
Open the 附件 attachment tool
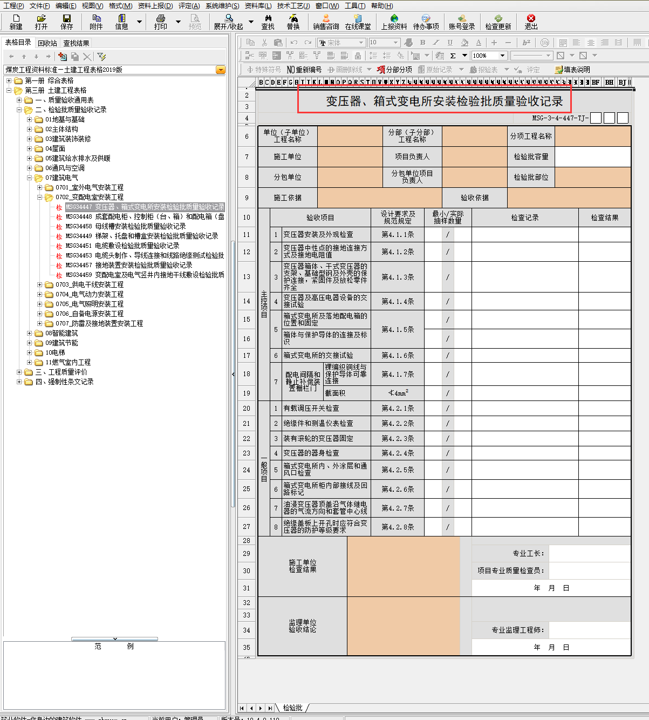click(x=96, y=22)
